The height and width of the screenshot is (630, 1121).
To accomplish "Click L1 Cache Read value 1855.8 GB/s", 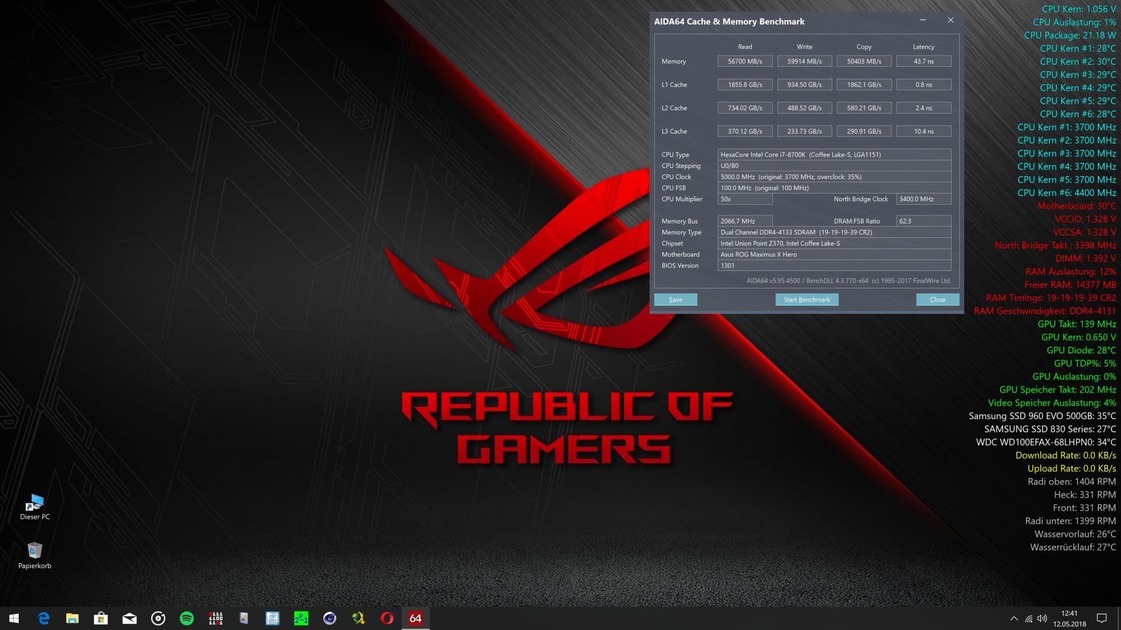I will click(x=745, y=84).
